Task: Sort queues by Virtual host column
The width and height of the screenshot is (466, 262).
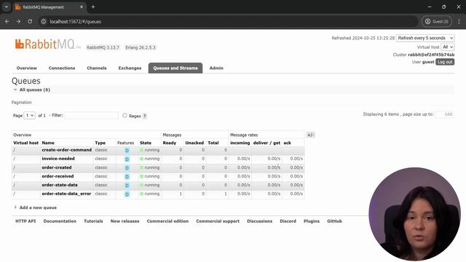Action: [x=26, y=143]
